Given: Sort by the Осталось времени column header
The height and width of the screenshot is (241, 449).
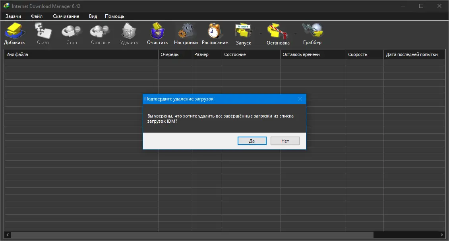Looking at the screenshot, I should click(x=313, y=54).
